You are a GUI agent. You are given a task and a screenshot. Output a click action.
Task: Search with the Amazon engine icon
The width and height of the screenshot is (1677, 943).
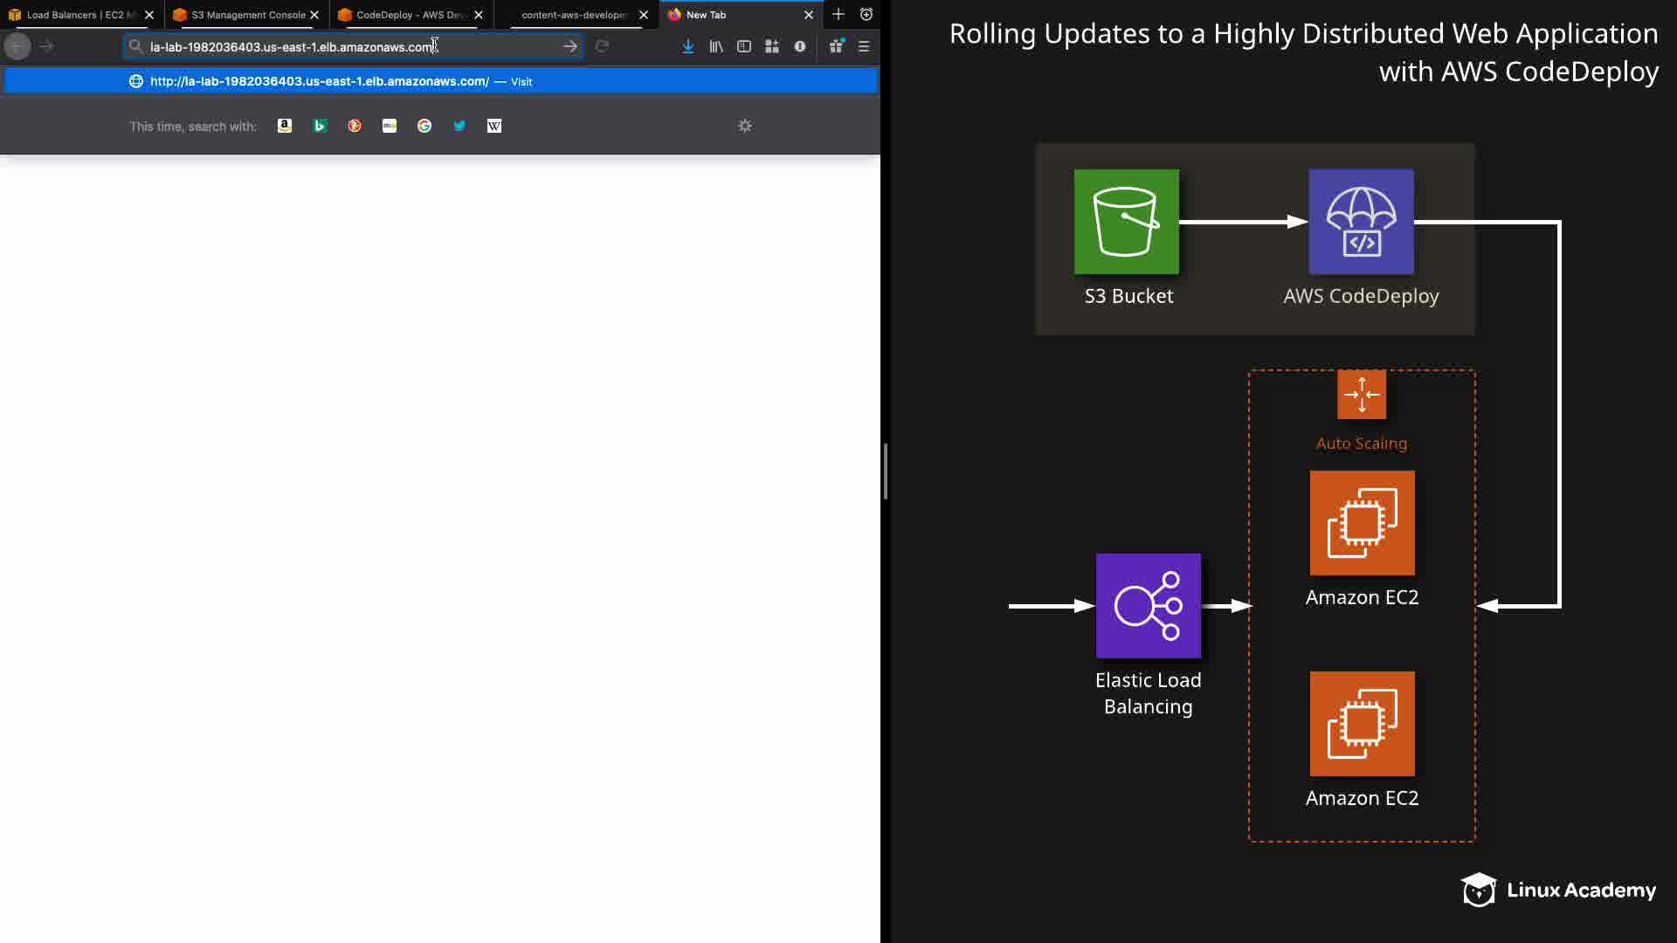285,126
